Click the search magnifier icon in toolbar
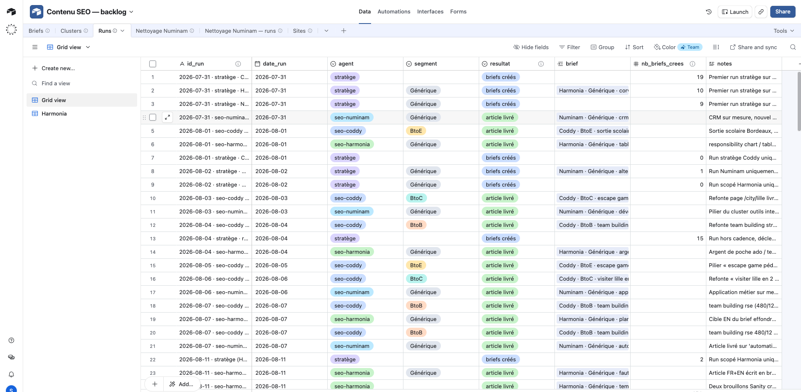801x392 pixels. (793, 47)
